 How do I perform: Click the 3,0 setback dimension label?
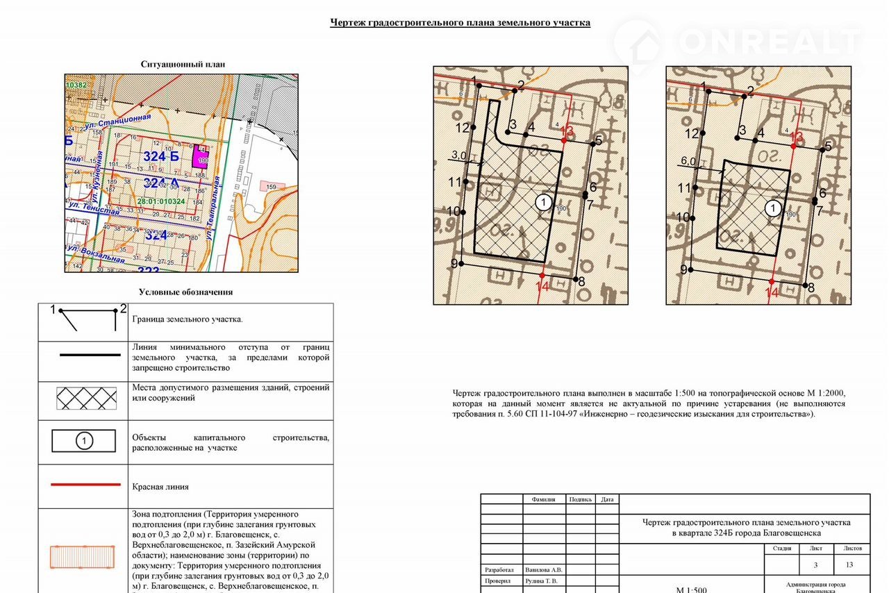(x=459, y=155)
